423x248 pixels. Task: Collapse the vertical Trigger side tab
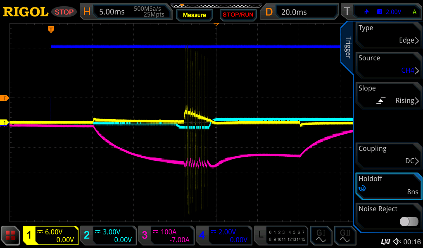(348, 48)
